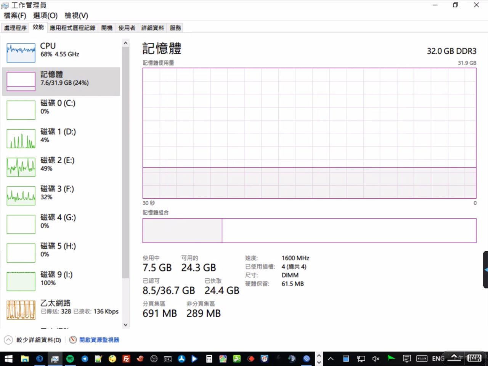Open the Calculator taskbar icon

point(209,358)
